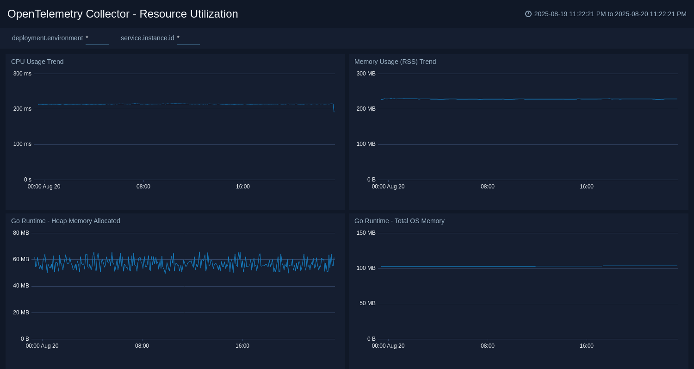Image resolution: width=694 pixels, height=369 pixels.
Task: Open the dashboard time range selector
Action: pyautogui.click(x=606, y=14)
